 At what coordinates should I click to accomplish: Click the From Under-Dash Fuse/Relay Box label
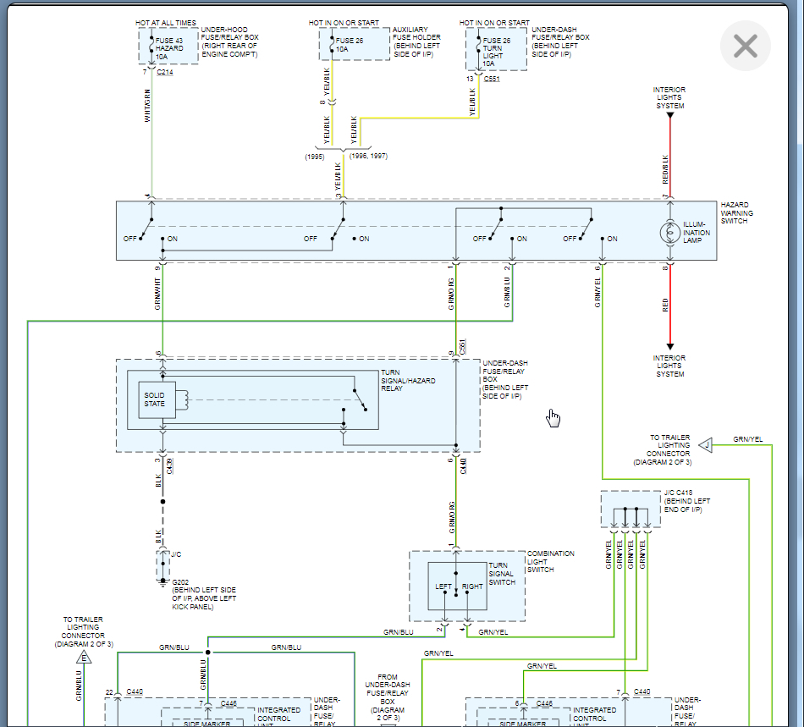[388, 697]
